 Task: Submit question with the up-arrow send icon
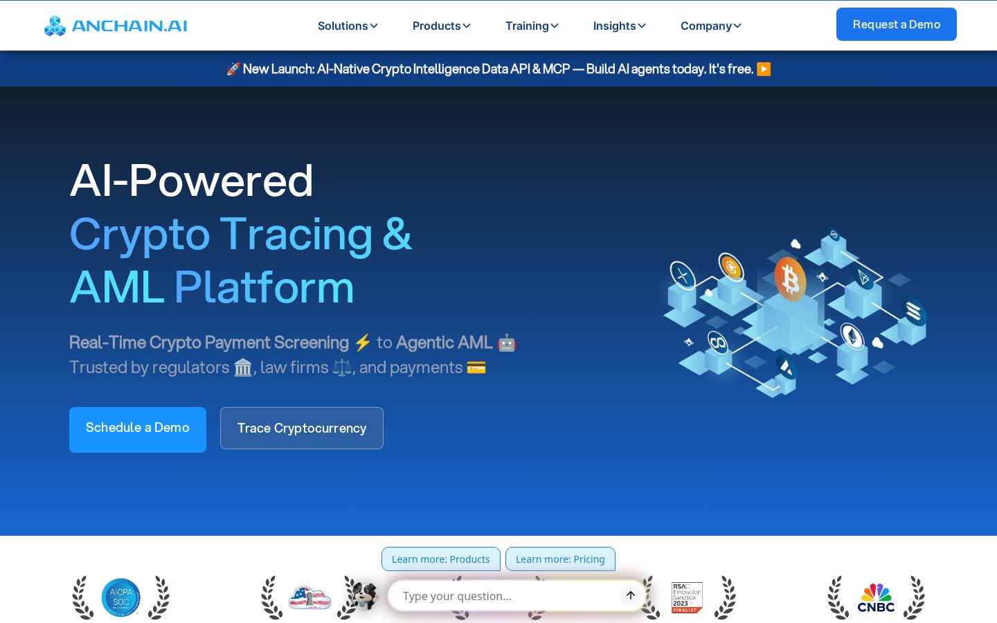pyautogui.click(x=631, y=595)
